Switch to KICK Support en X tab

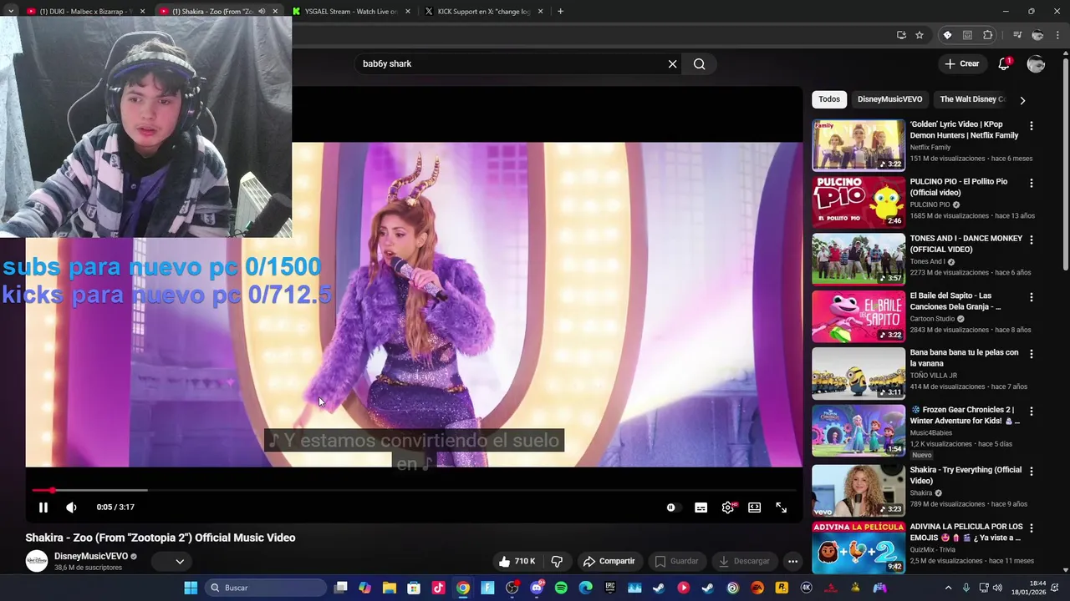tap(484, 12)
